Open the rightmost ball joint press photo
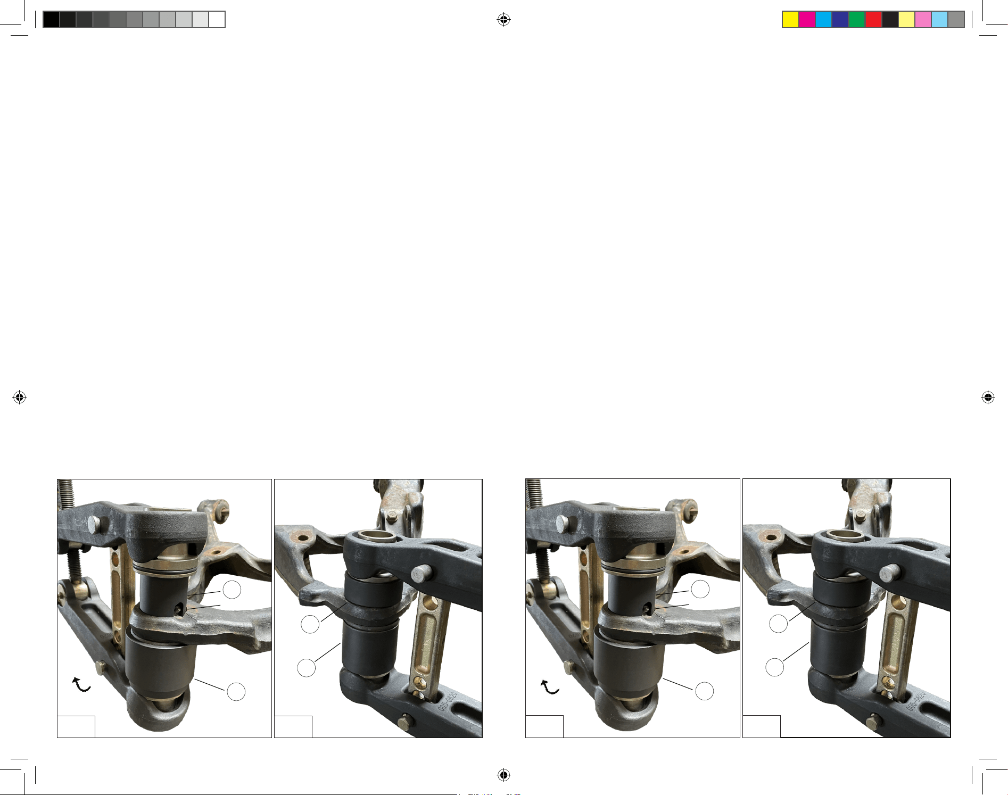Viewport: 1008px width, 795px height. pyautogui.click(x=846, y=608)
